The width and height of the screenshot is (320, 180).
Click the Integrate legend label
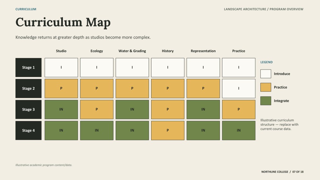(281, 101)
